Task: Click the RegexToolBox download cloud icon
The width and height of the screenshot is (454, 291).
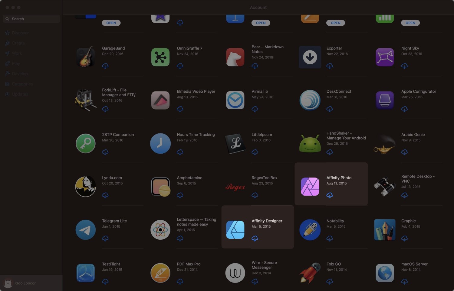Action: (255, 195)
